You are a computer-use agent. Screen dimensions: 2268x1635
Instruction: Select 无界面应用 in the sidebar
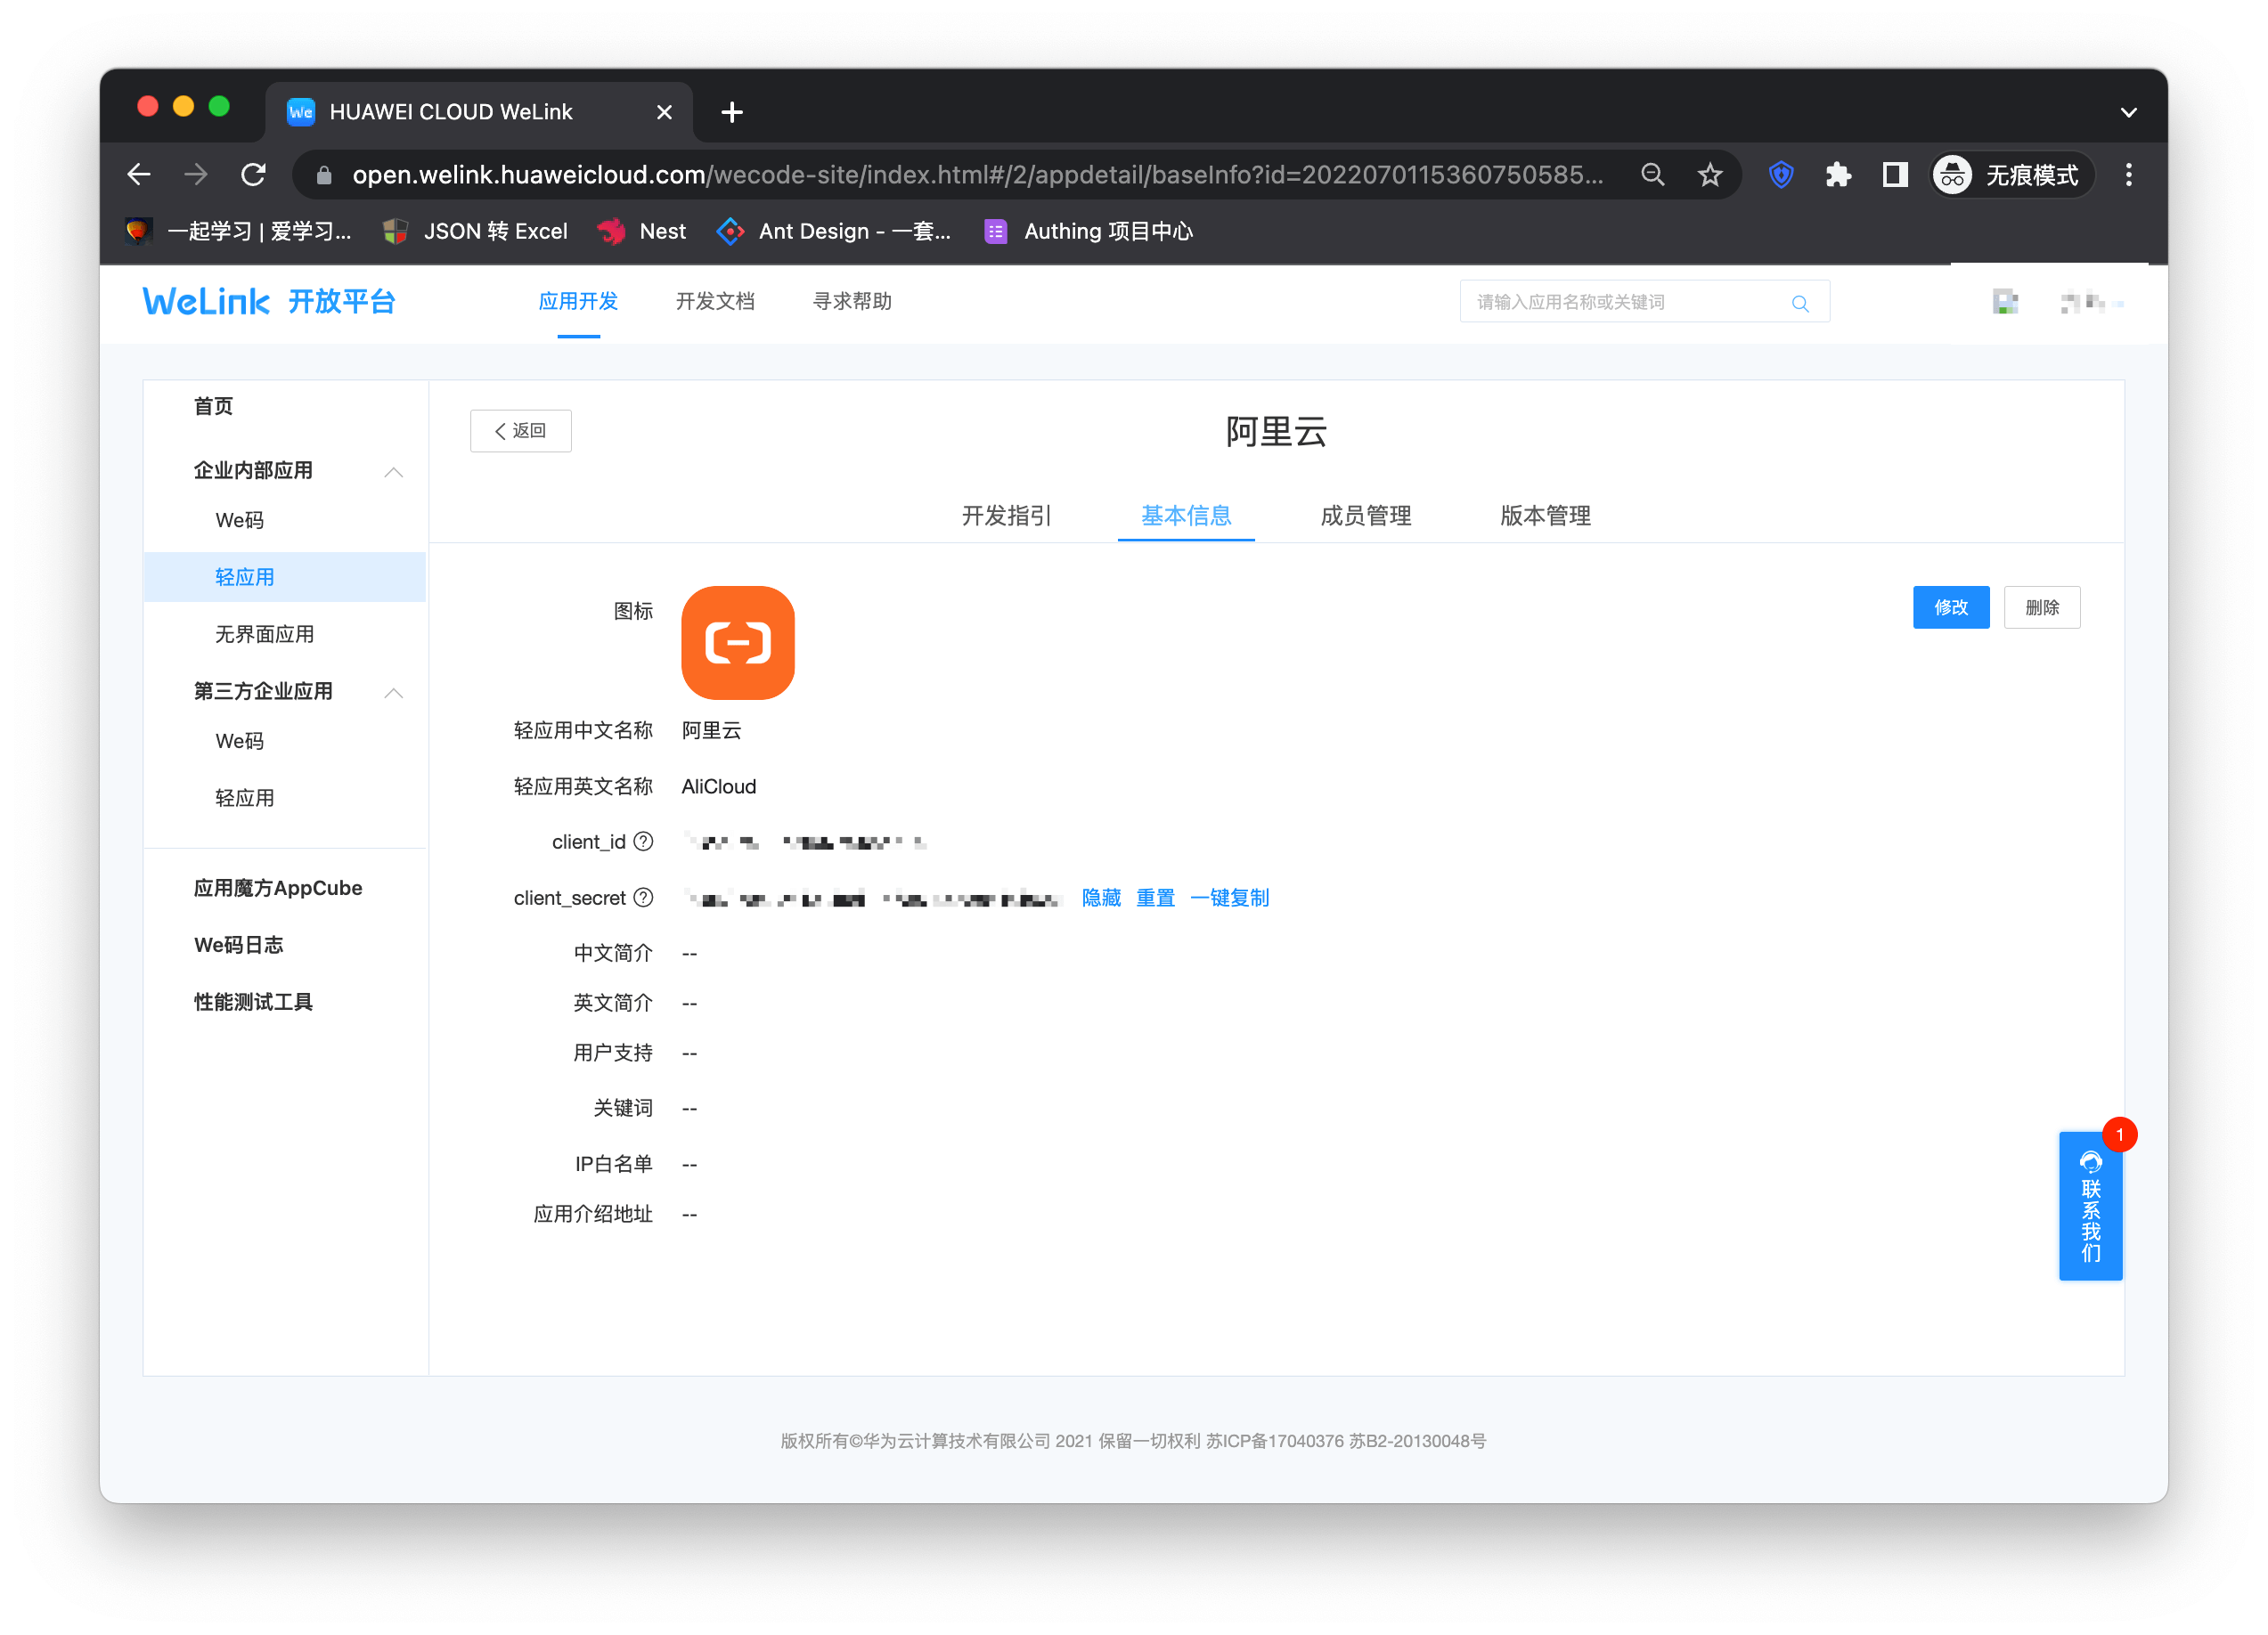264,635
